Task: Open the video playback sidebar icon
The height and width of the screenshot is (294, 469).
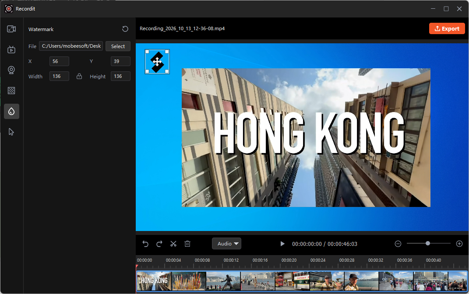Action: point(11,49)
